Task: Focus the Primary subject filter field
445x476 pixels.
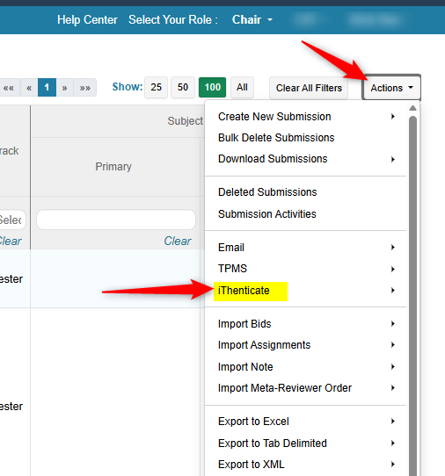Action: click(x=116, y=220)
